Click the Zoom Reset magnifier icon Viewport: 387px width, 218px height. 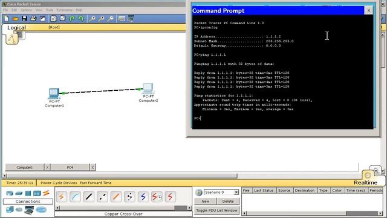pos(101,19)
